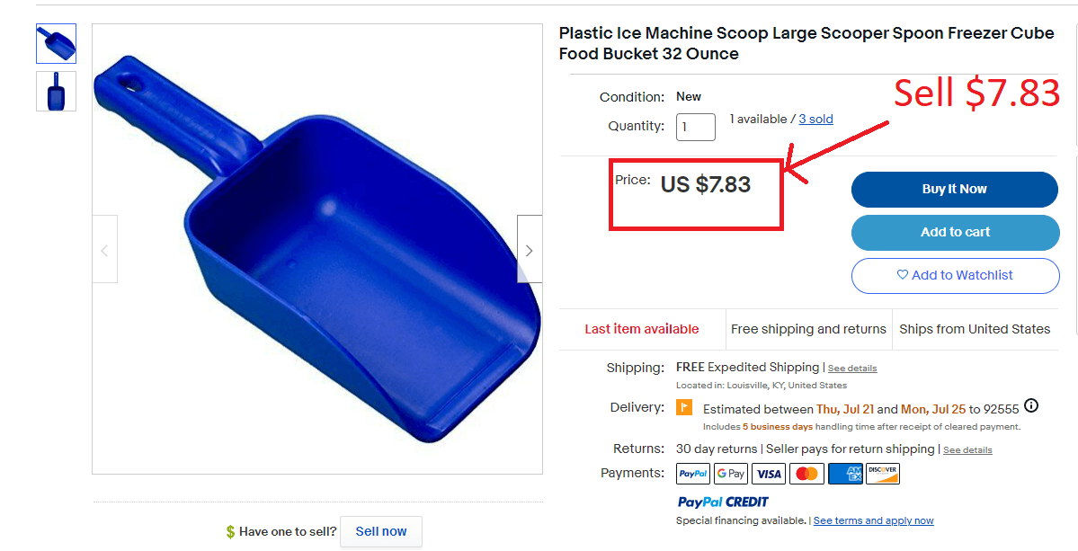Select the second scoop thumbnail
Viewport: 1078px width, 551px height.
coord(56,91)
